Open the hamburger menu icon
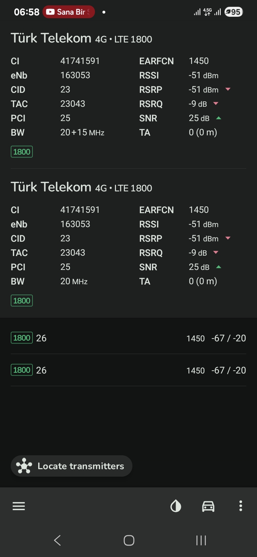Screen dimensions: 257x557 click(x=19, y=506)
